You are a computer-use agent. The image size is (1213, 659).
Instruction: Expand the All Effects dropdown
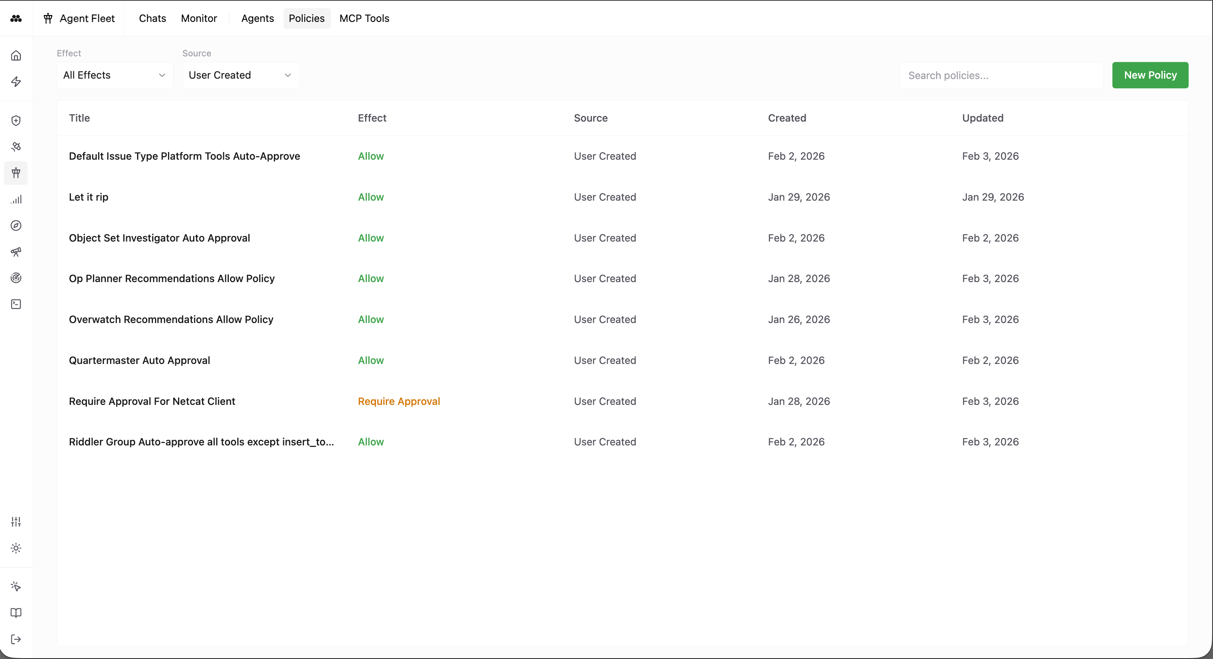pyautogui.click(x=114, y=75)
